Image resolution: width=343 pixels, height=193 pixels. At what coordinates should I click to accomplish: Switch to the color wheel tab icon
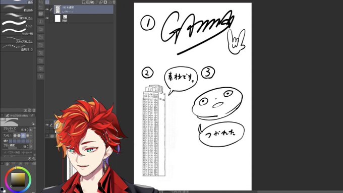coord(7,164)
